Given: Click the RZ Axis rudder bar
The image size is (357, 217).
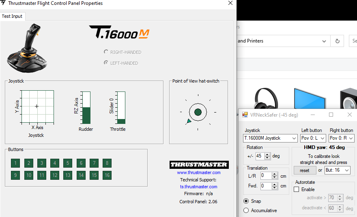Looking at the screenshot, I should pyautogui.click(x=86, y=108).
